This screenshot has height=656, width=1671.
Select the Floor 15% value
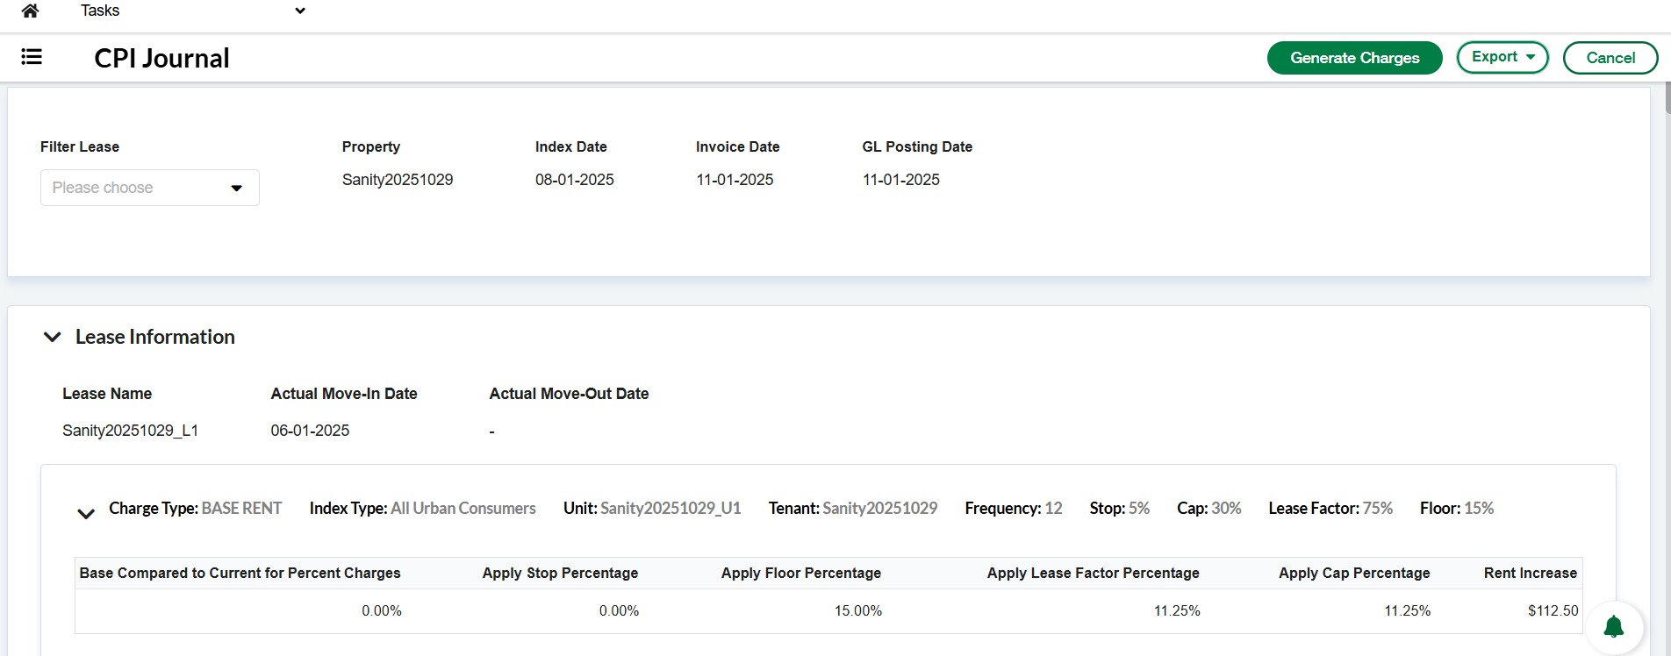1479,509
